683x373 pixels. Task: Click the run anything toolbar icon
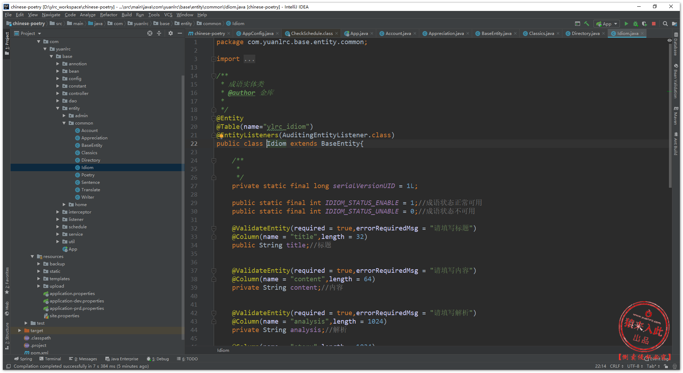pos(578,24)
